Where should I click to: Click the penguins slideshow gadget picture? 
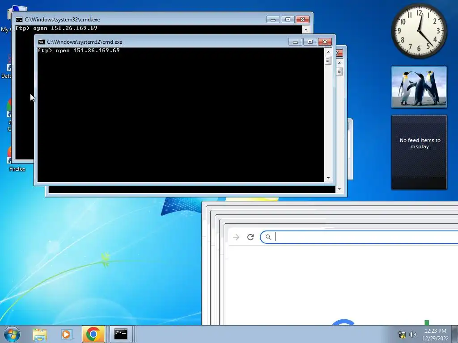[419, 87]
